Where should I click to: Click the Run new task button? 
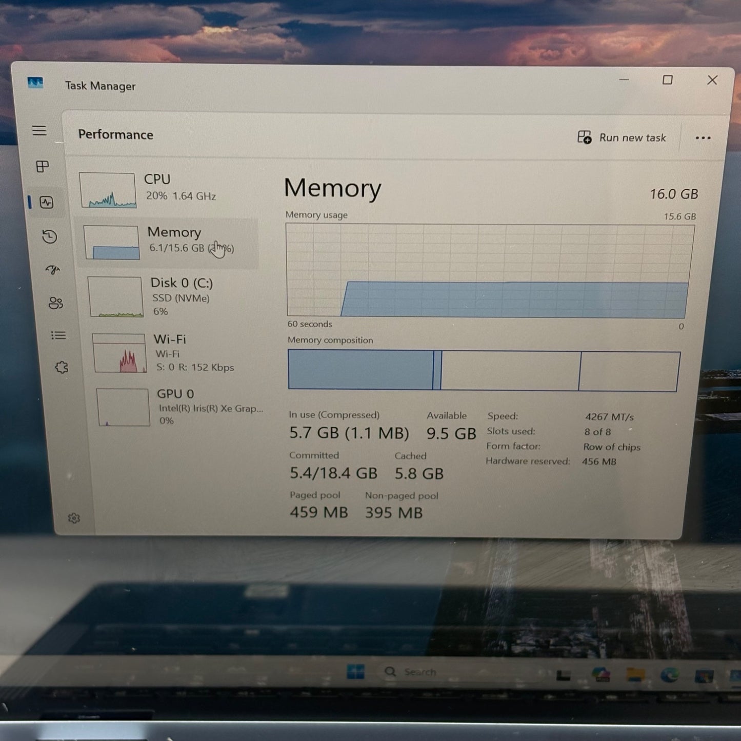click(x=622, y=137)
